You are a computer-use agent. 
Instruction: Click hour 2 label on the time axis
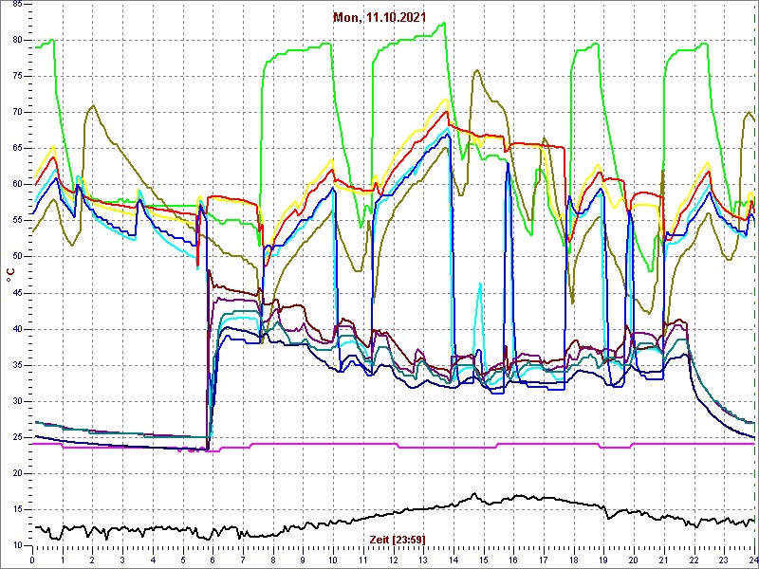tap(92, 560)
